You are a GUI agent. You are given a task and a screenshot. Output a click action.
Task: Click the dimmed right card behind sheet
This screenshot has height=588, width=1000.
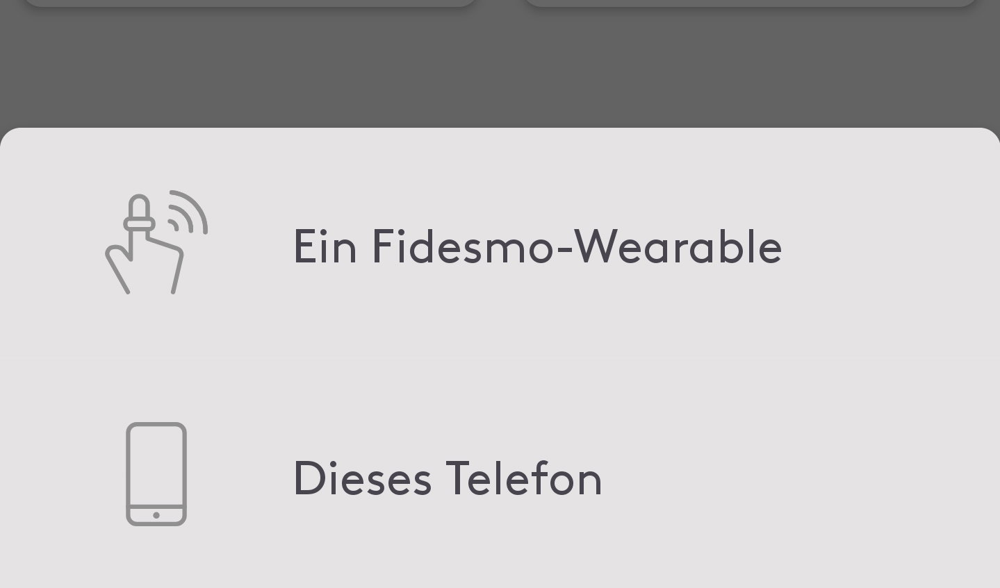[751, 3]
